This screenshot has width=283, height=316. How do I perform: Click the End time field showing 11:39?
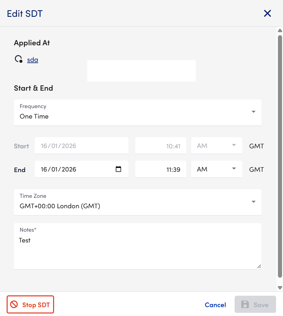point(161,169)
